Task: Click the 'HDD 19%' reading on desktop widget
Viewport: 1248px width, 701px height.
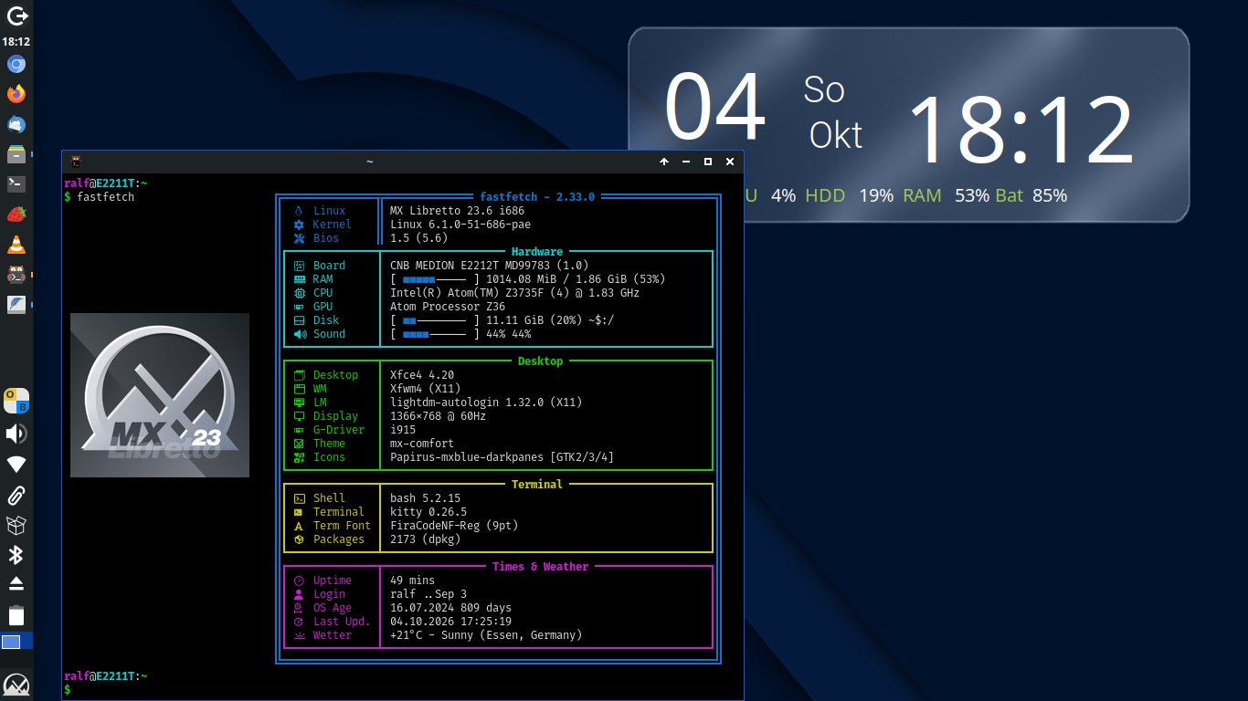Action: [849, 195]
